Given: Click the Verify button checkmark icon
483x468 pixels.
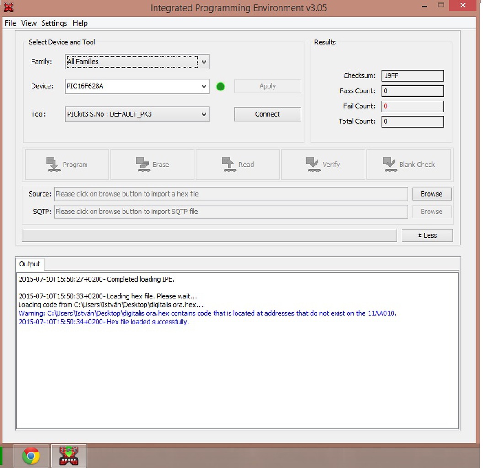Looking at the screenshot, I should pyautogui.click(x=313, y=165).
